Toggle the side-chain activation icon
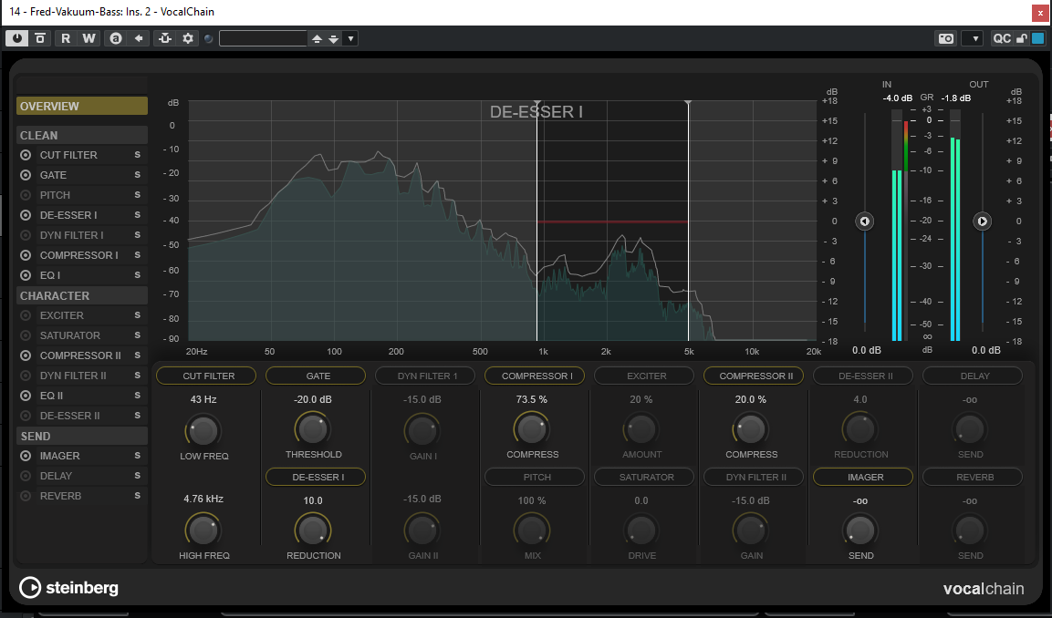This screenshot has width=1052, height=618. [x=164, y=38]
